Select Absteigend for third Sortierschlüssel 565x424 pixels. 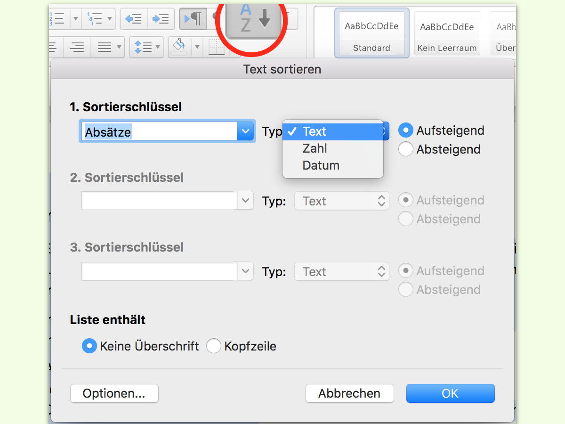(405, 289)
